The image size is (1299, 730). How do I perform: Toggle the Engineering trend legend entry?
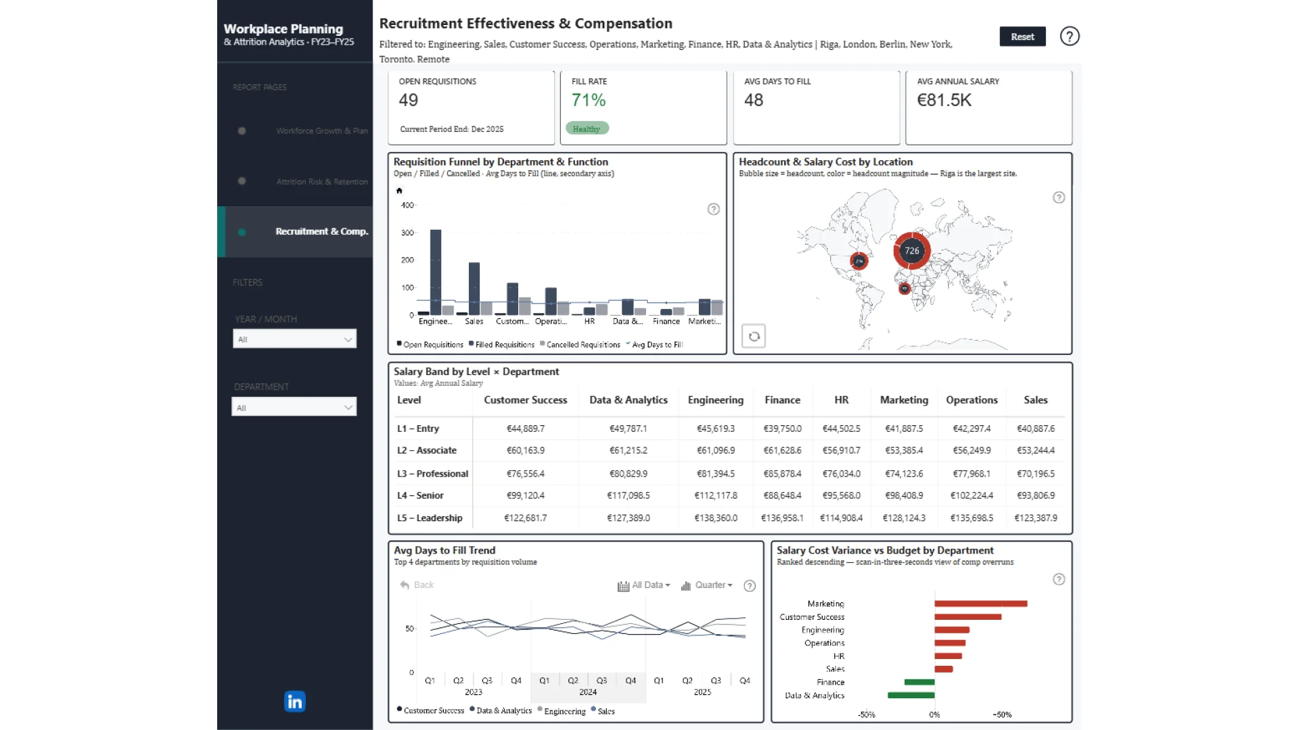[562, 711]
